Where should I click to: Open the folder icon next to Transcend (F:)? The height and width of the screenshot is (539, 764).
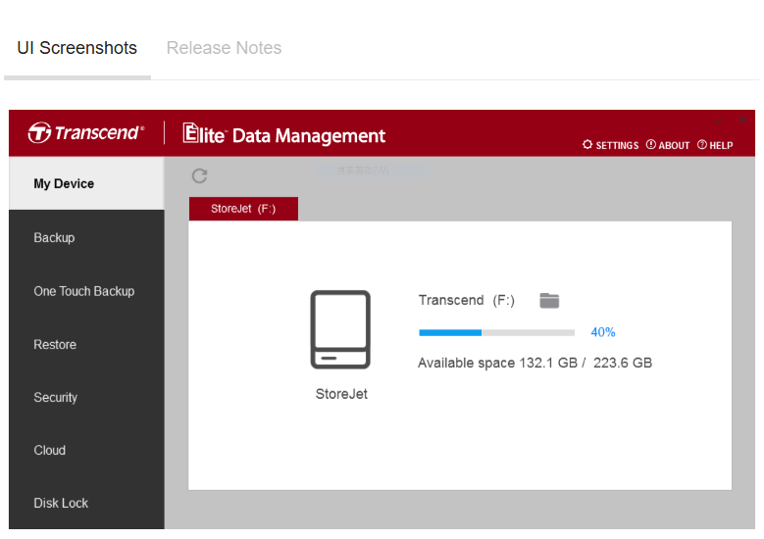549,301
